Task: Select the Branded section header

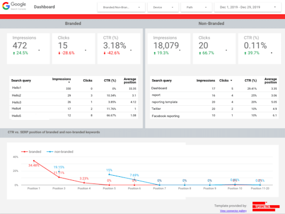Action: coord(73,23)
